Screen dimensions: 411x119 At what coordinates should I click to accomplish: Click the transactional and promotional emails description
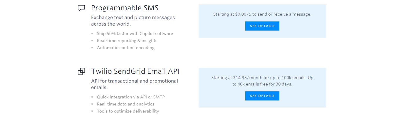click(x=135, y=84)
